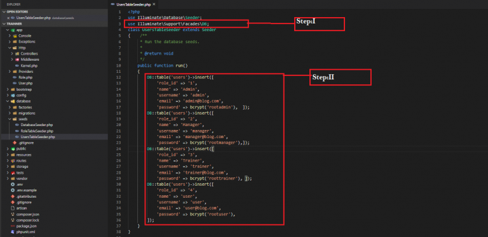Click the DatabaseSeeder.php file icon
The image size is (488, 237).
(17, 125)
